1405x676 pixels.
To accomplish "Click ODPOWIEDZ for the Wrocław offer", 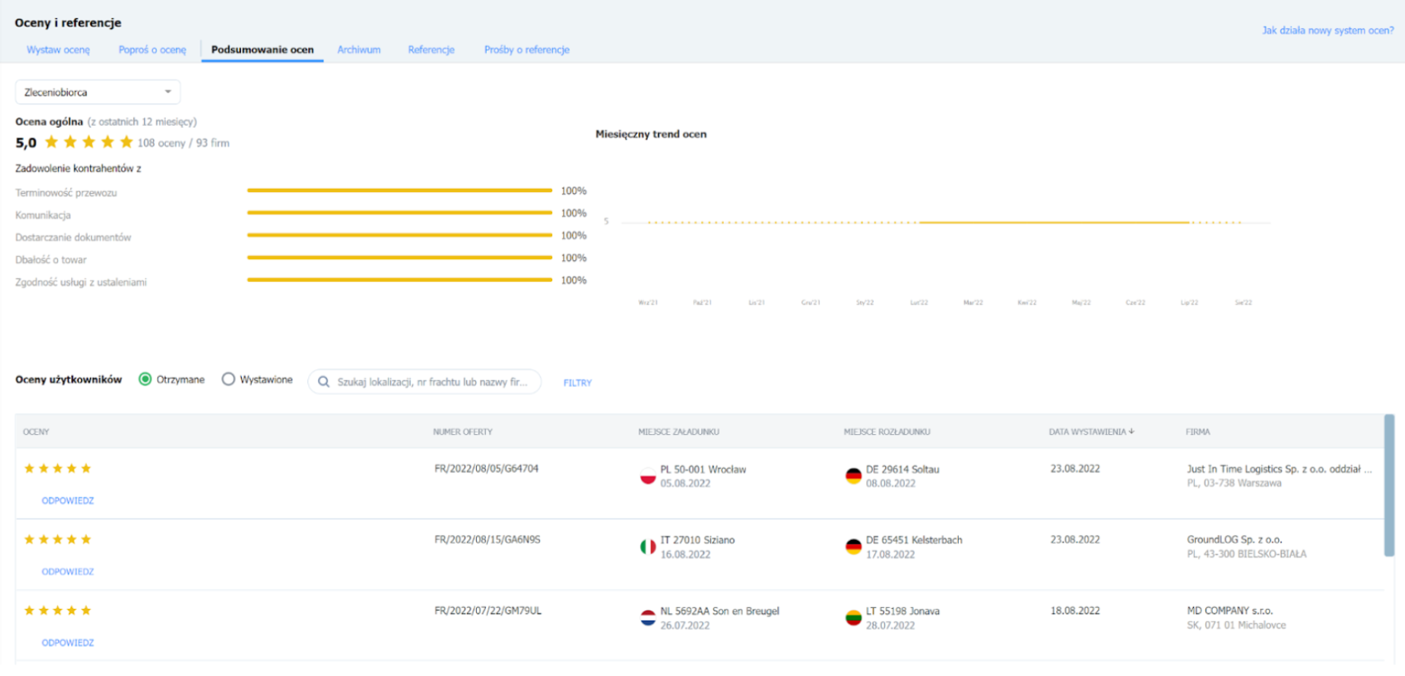I will 68,500.
